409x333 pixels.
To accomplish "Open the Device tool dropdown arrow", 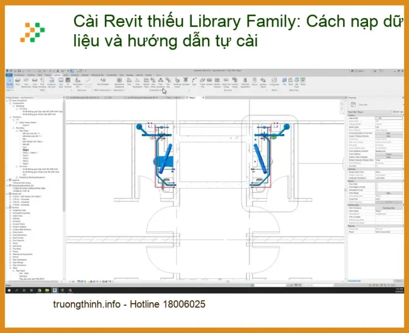I will coord(255,87).
